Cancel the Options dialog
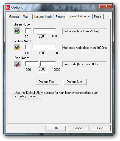 pos(78,128)
